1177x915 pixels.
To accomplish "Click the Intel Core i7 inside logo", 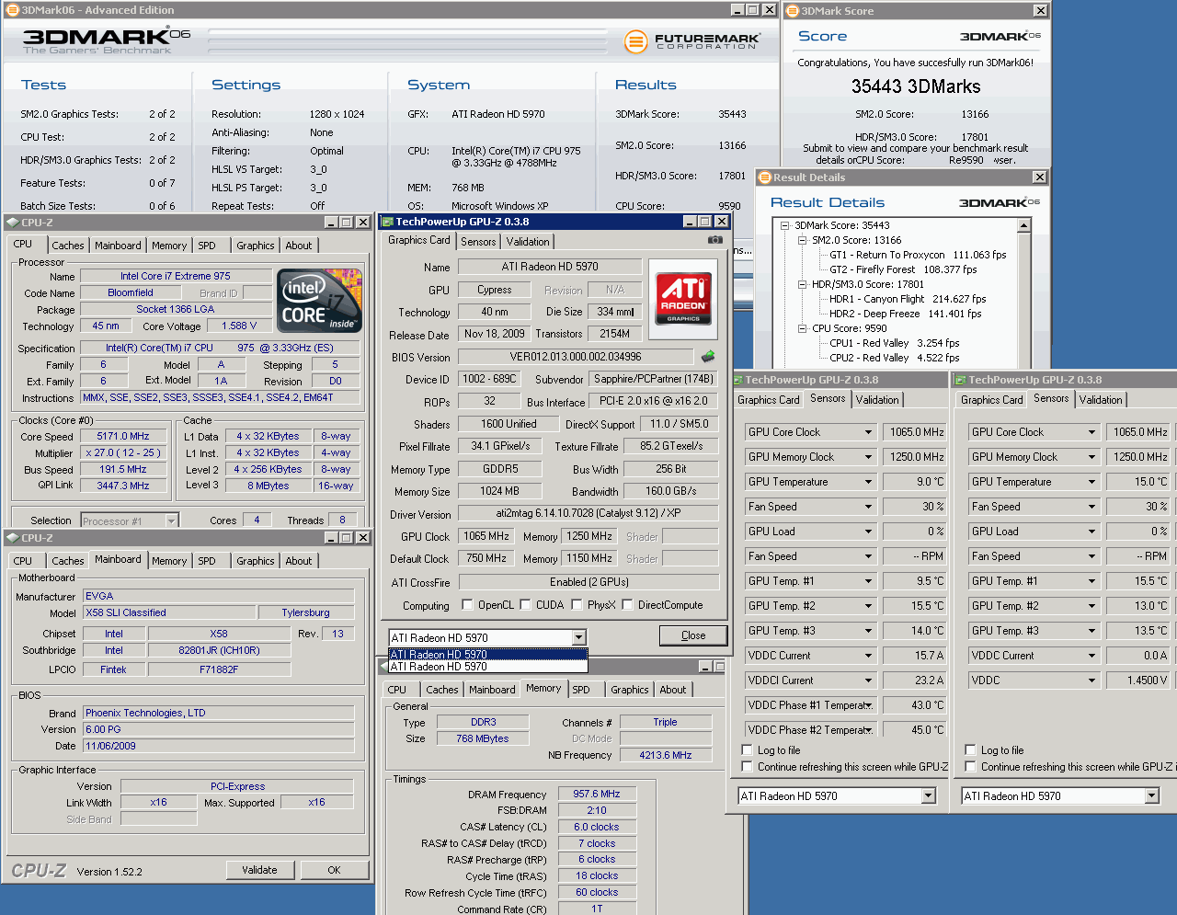I will [x=319, y=302].
